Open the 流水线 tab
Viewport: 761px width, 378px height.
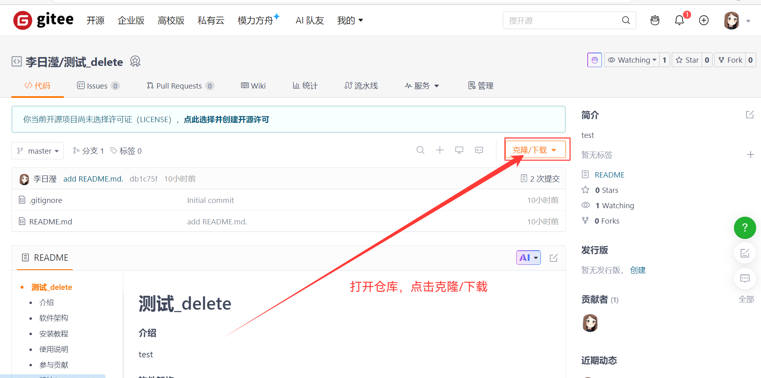coord(361,86)
